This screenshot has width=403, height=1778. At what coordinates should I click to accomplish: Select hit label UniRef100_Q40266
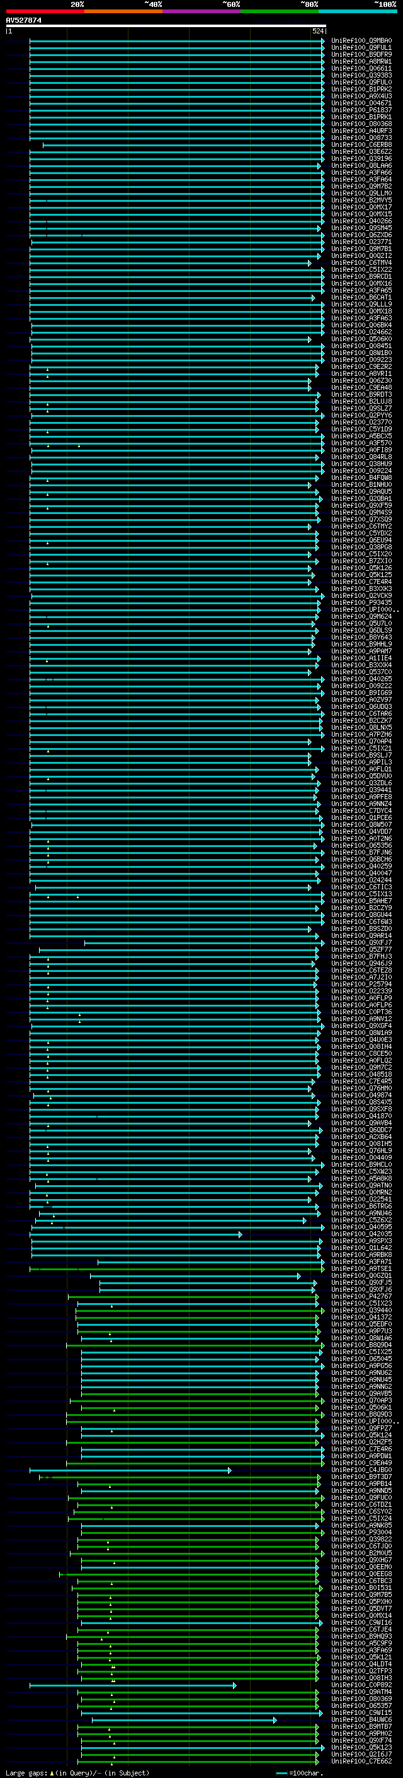[x=361, y=221]
